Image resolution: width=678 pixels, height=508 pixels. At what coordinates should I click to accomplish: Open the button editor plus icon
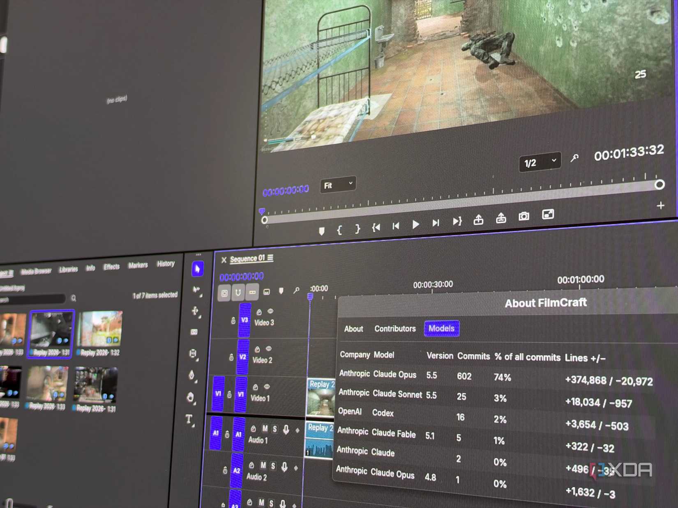pos(660,206)
